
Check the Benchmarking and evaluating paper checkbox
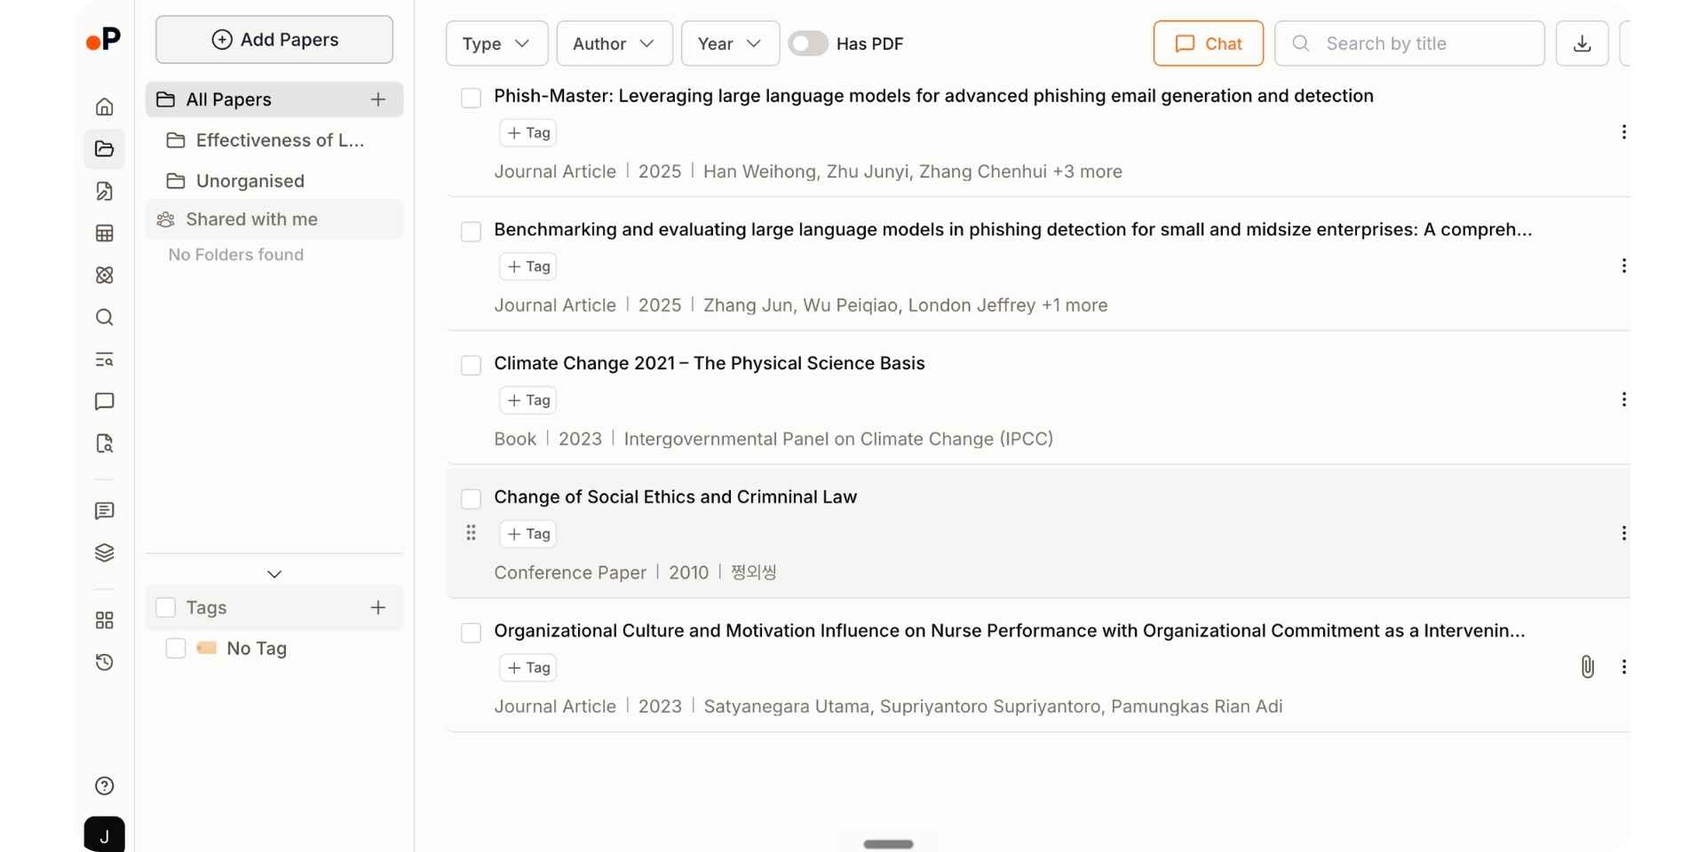471,232
